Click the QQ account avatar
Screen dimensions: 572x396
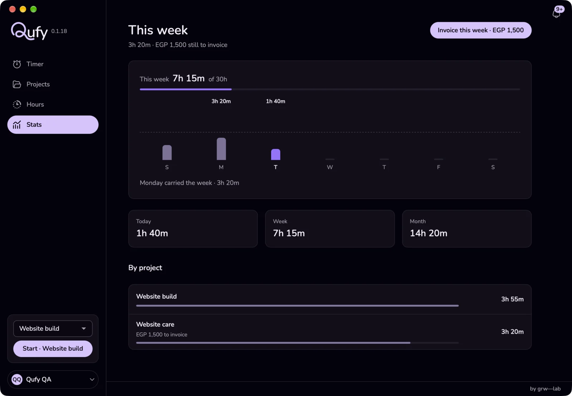coord(17,380)
